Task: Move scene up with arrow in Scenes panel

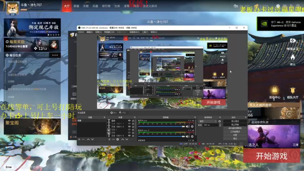Action: coord(88,139)
